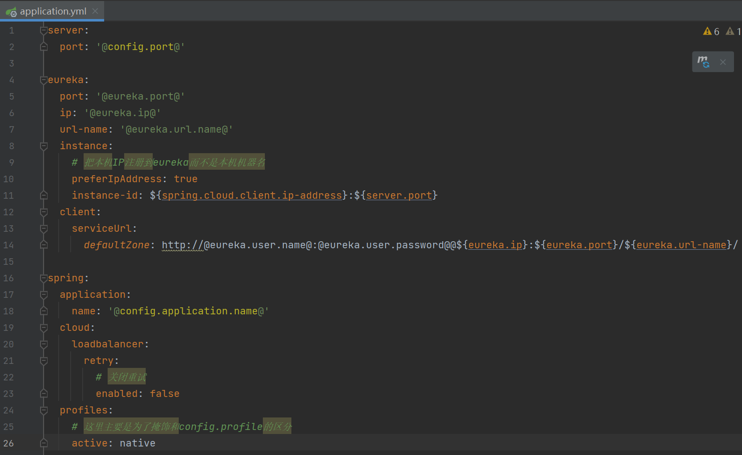Click the retry comment on line 22
The image size is (742, 455).
121,377
